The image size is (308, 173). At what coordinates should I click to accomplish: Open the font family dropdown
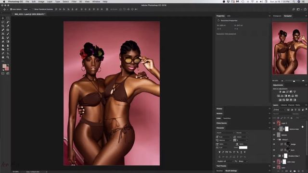point(225,133)
